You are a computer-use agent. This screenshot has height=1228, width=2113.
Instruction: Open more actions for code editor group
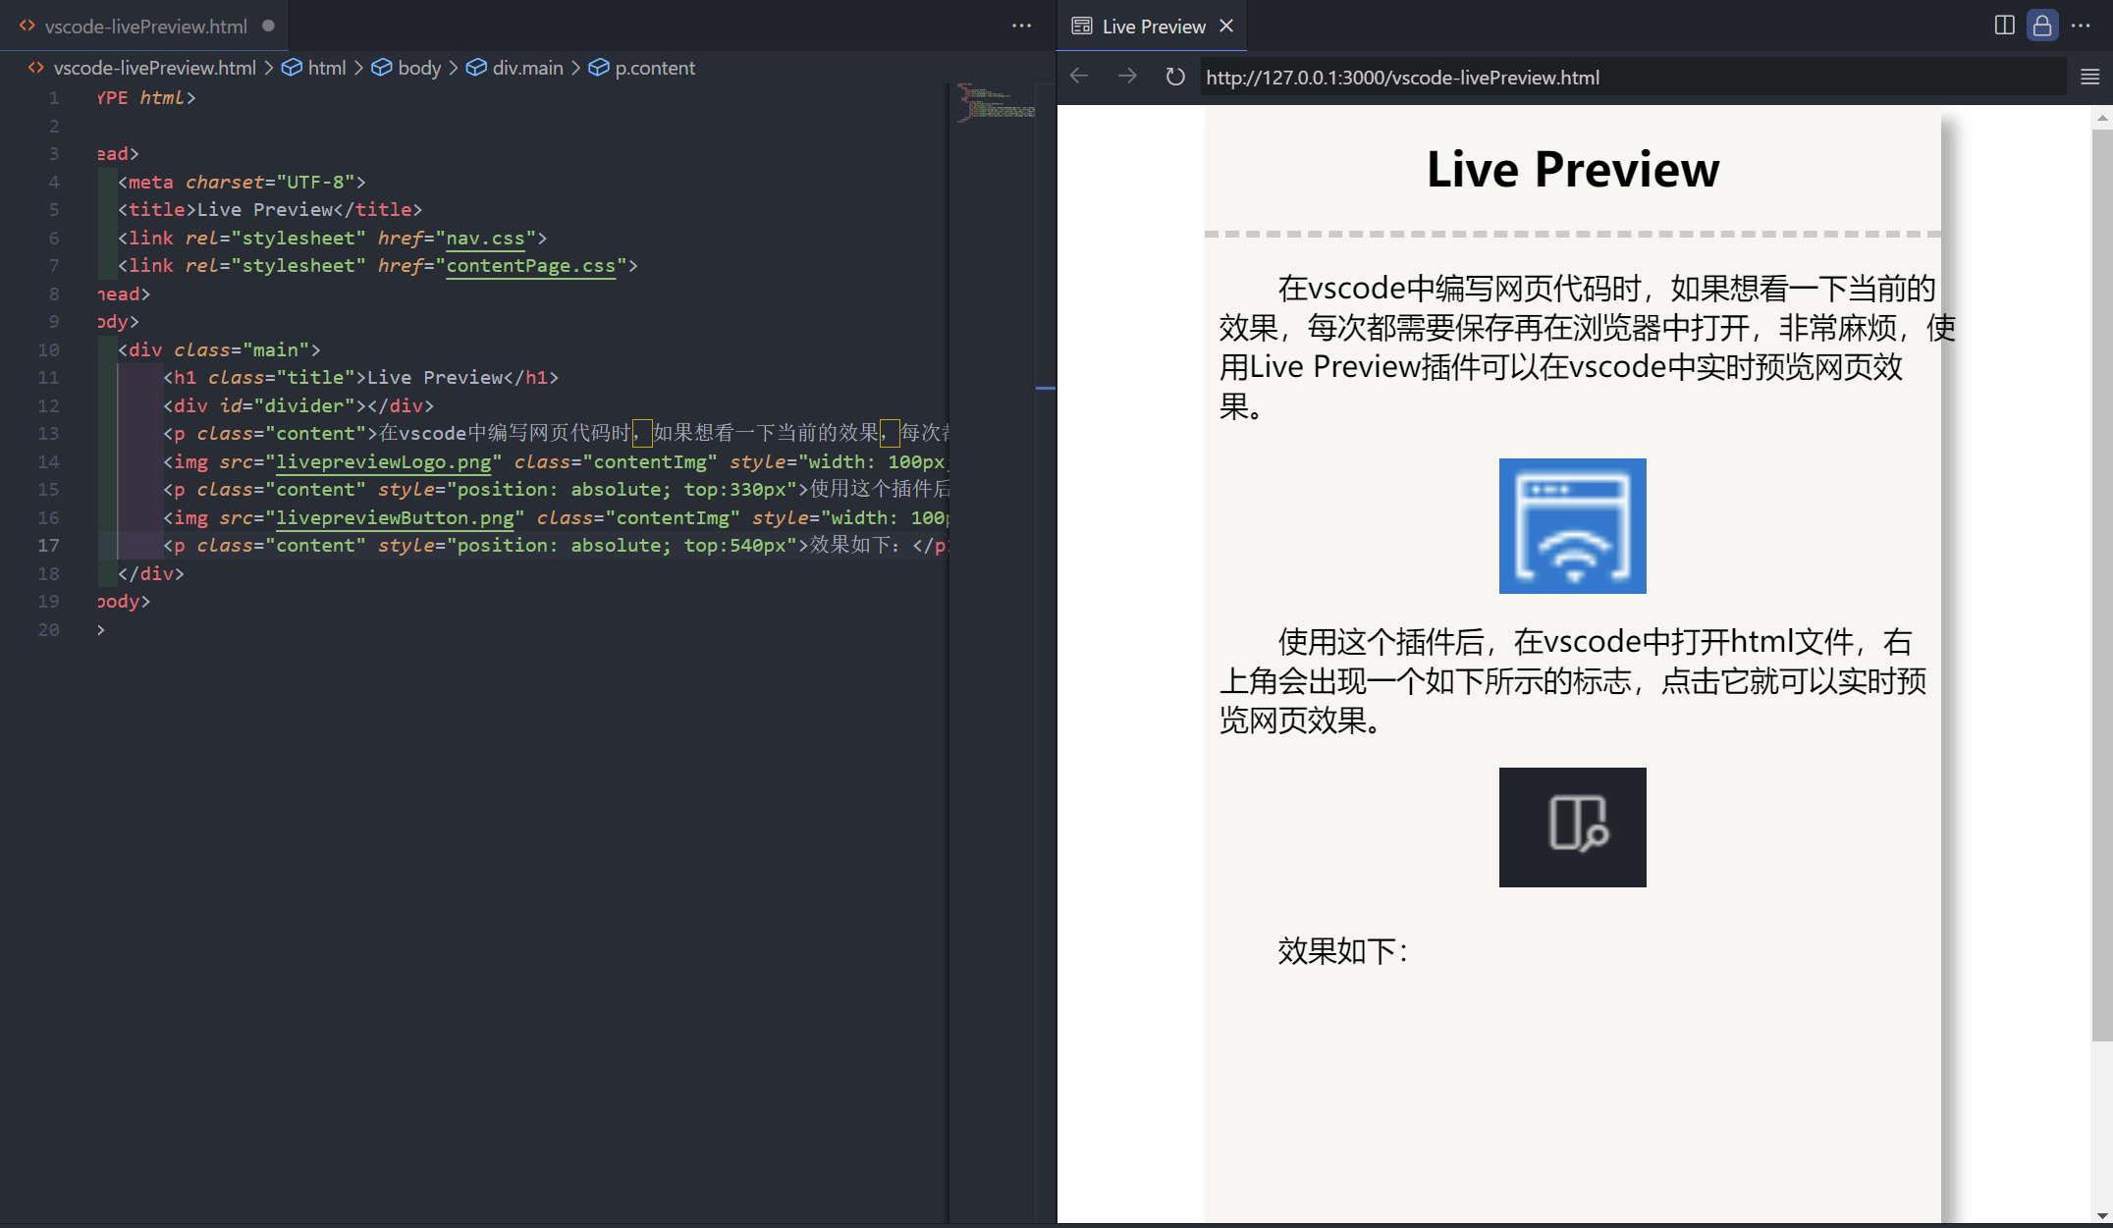click(x=1021, y=26)
